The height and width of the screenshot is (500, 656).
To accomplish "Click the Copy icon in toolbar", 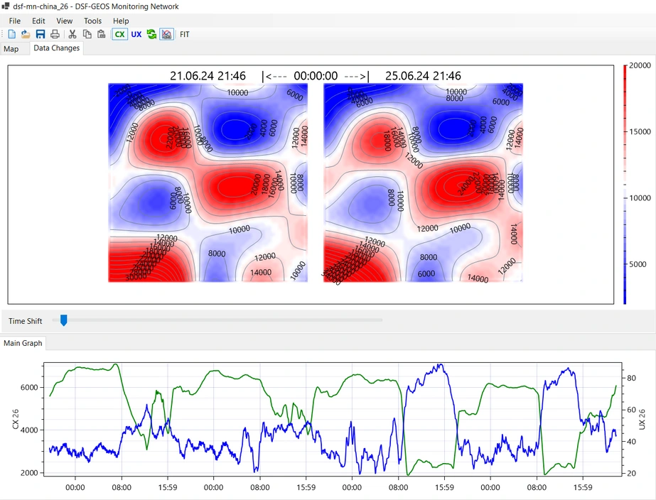I will (x=87, y=34).
